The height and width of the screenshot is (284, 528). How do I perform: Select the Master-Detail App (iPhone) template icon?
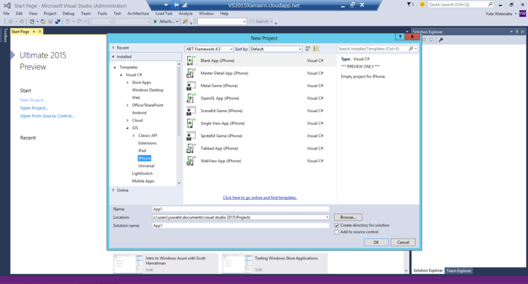click(191, 73)
